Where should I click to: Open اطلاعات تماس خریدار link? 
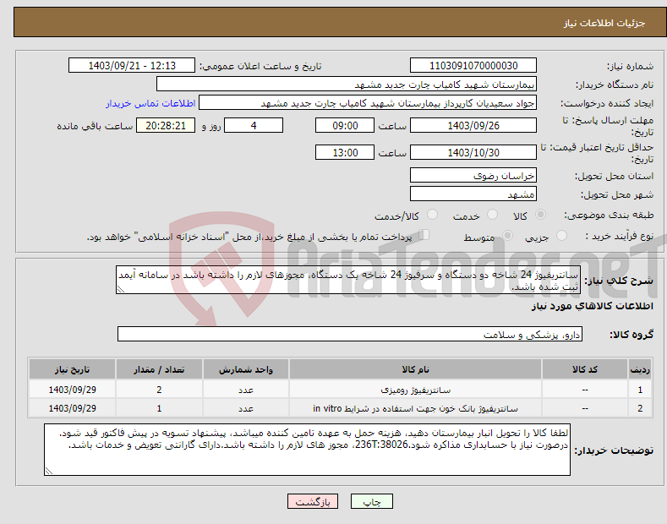point(150,103)
